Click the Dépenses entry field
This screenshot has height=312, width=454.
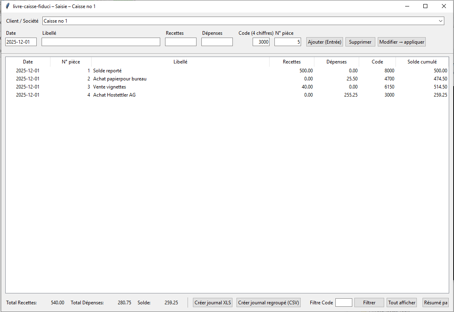click(x=217, y=42)
